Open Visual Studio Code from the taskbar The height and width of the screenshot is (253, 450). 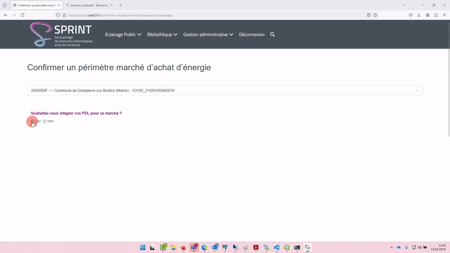(277, 247)
